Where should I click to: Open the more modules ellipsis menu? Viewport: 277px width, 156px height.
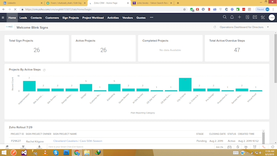[x=152, y=18]
